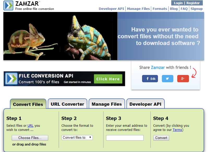The image size is (208, 152).
Task: Visit the Blog link
Action: coord(174,9)
